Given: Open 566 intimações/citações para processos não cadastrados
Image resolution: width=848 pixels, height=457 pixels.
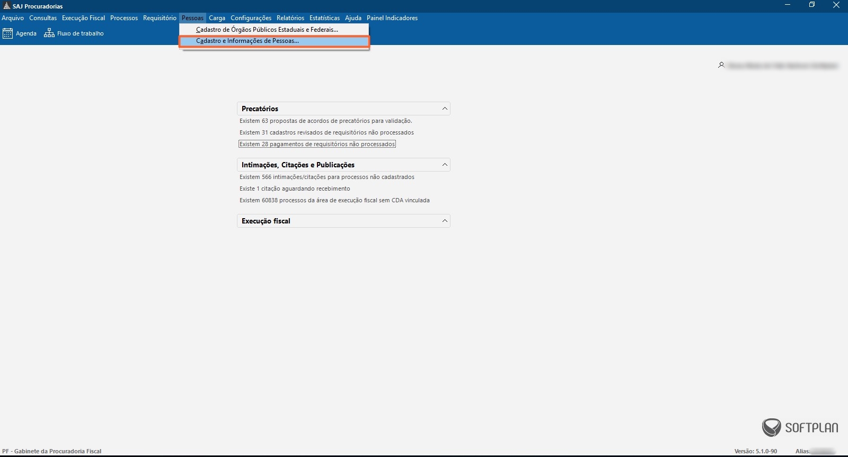Looking at the screenshot, I should pyautogui.click(x=326, y=177).
